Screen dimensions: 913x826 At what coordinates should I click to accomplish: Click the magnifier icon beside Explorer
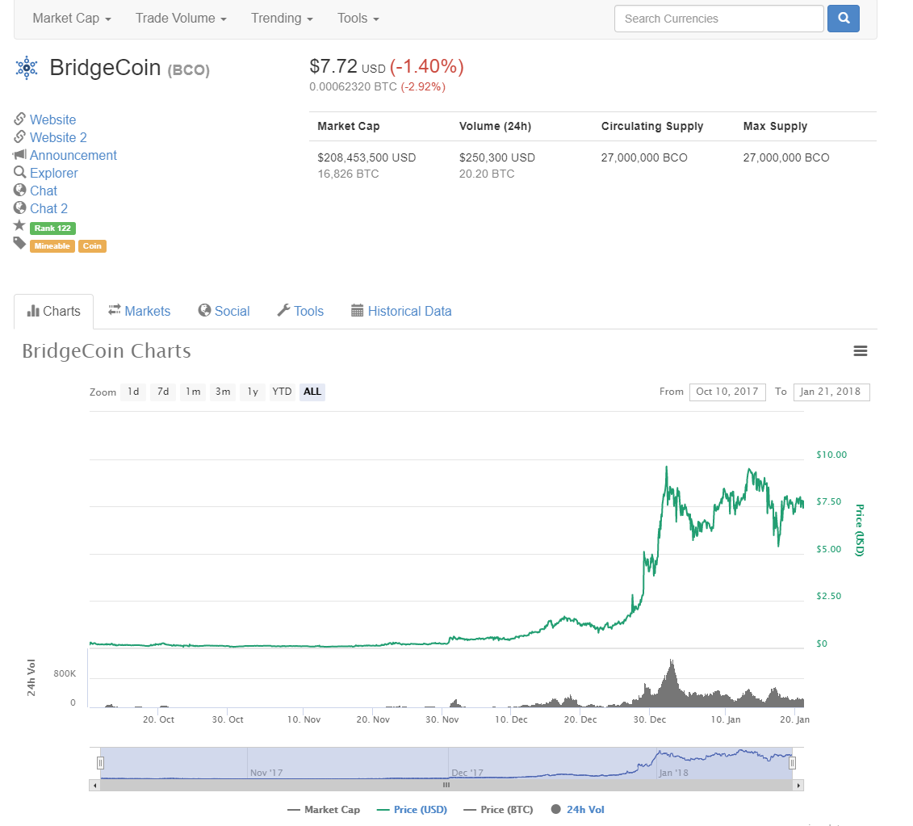(20, 173)
